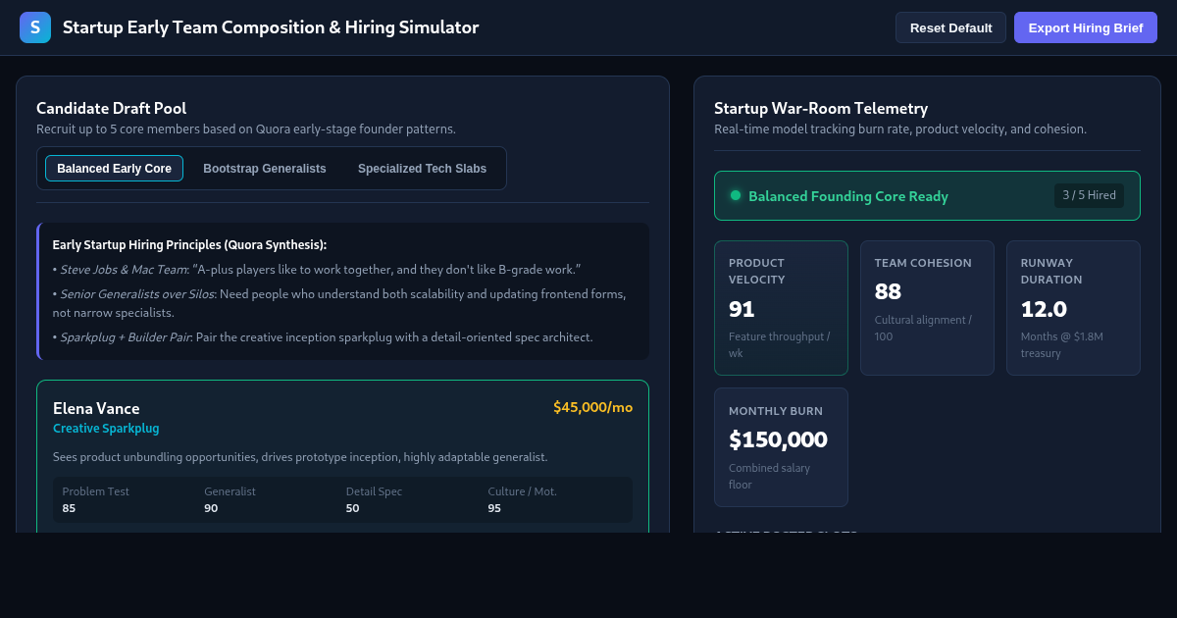Click the 3 / 5 Hired badge

[x=1089, y=195]
